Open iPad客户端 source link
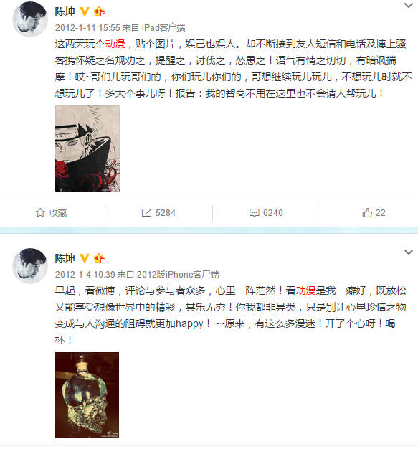This screenshot has width=418, height=449. (163, 28)
